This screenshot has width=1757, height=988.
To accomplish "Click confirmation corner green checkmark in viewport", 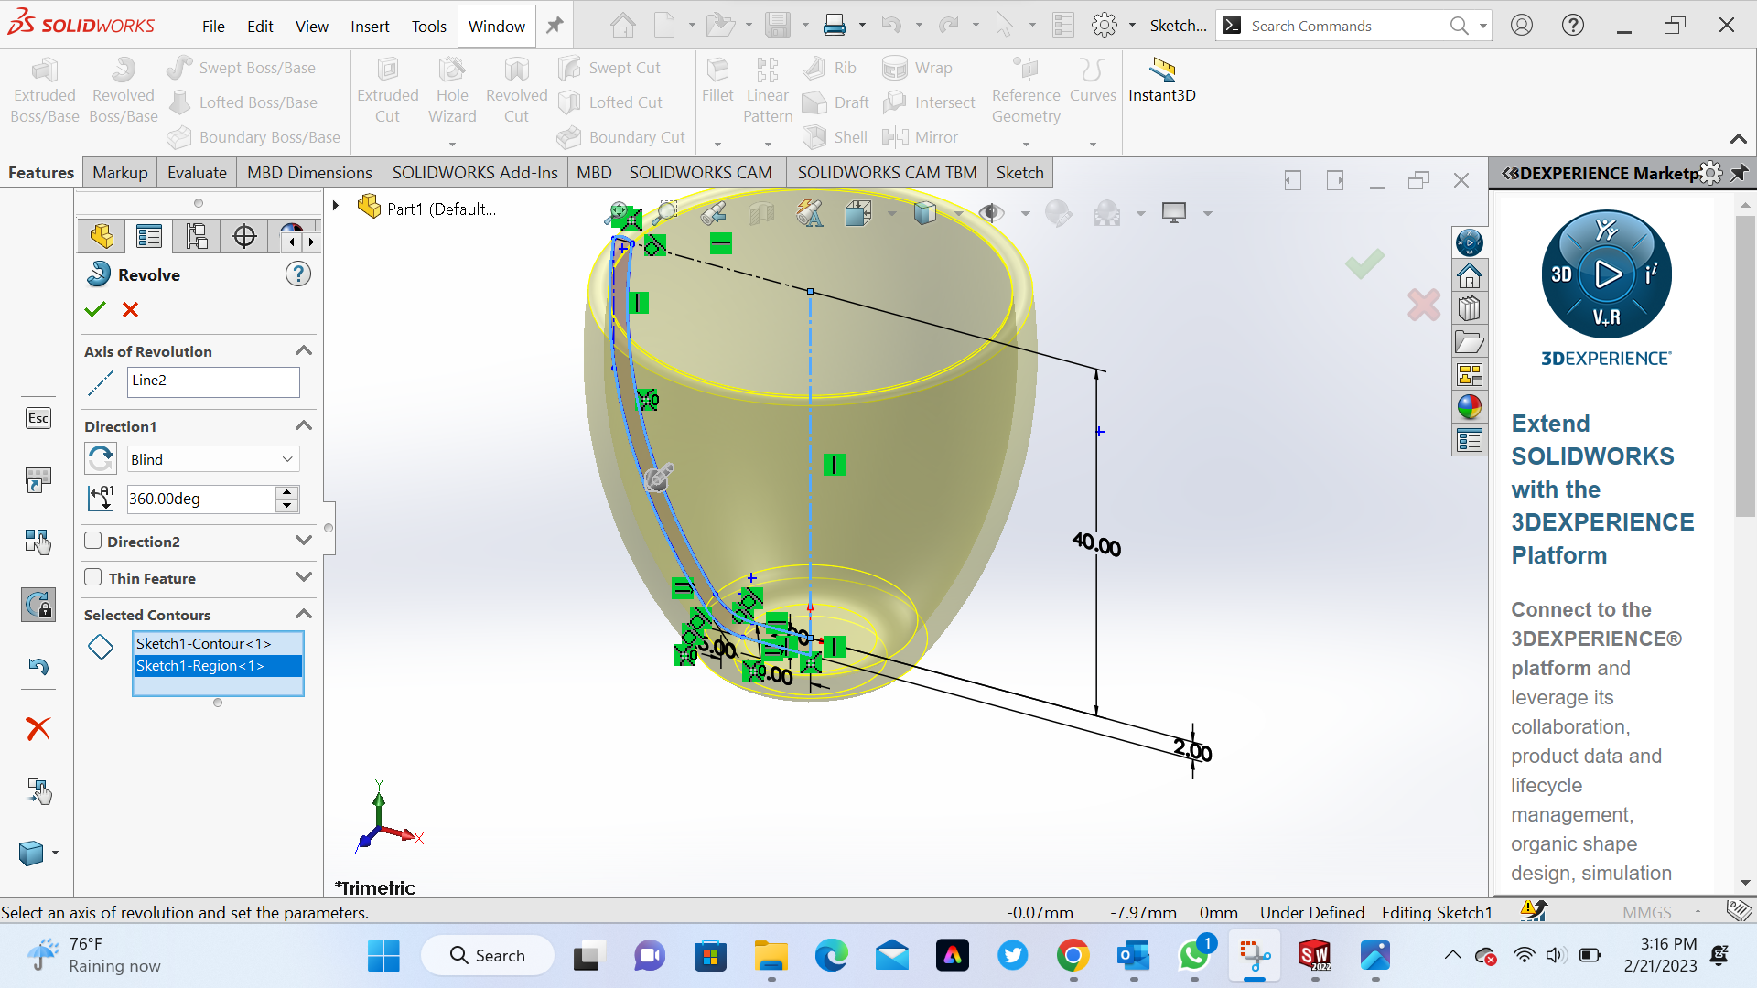I will pos(1364,265).
